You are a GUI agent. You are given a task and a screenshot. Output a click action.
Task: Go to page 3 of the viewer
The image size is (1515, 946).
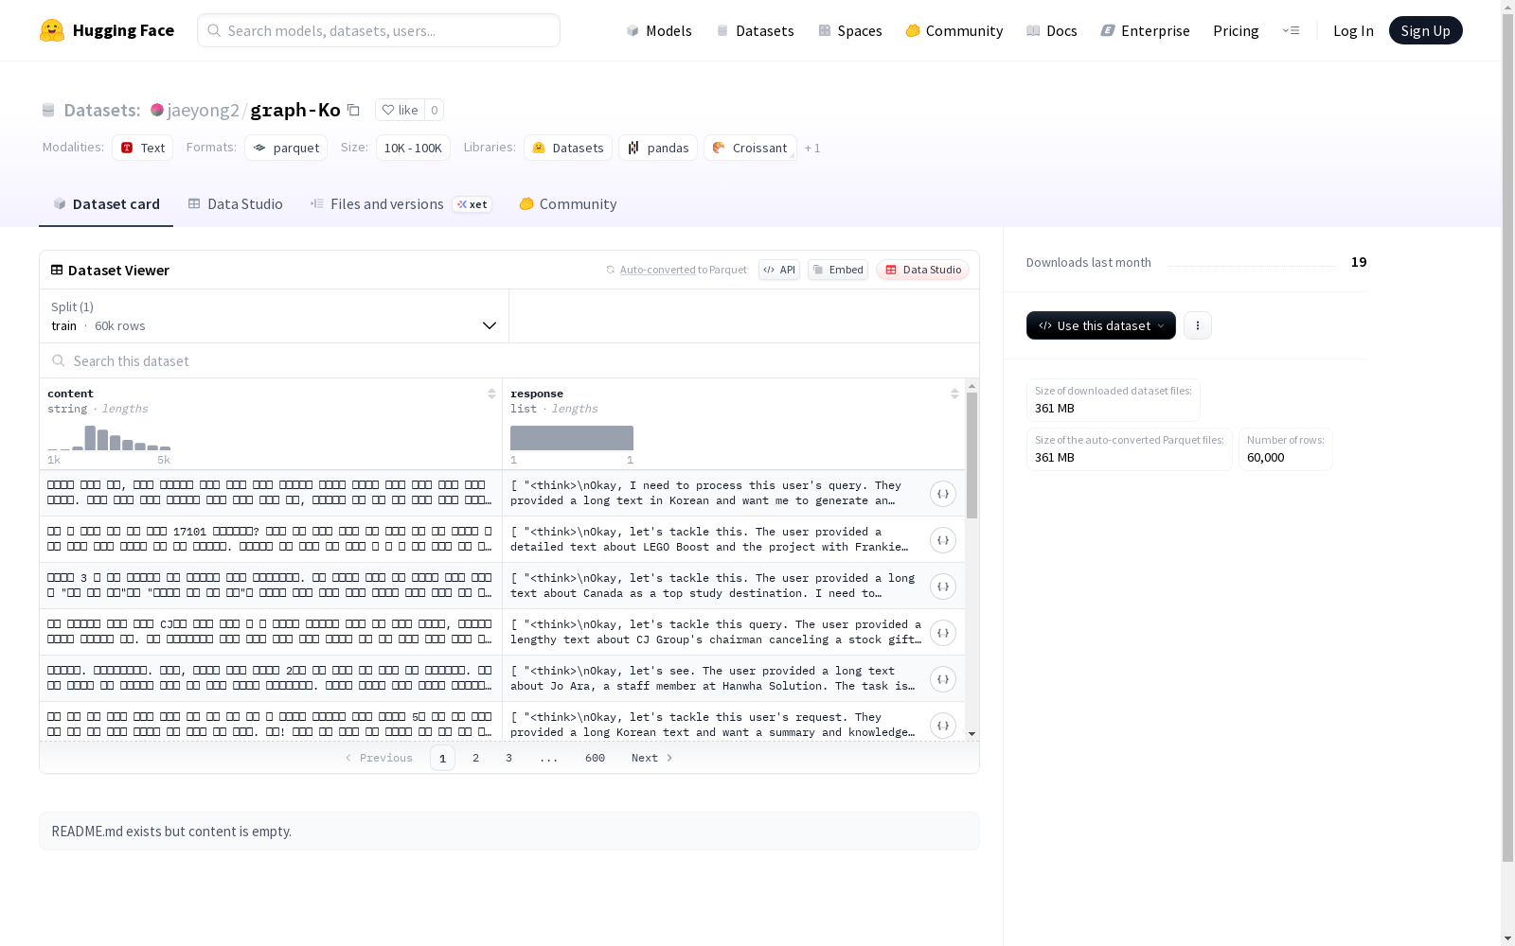coord(508,758)
